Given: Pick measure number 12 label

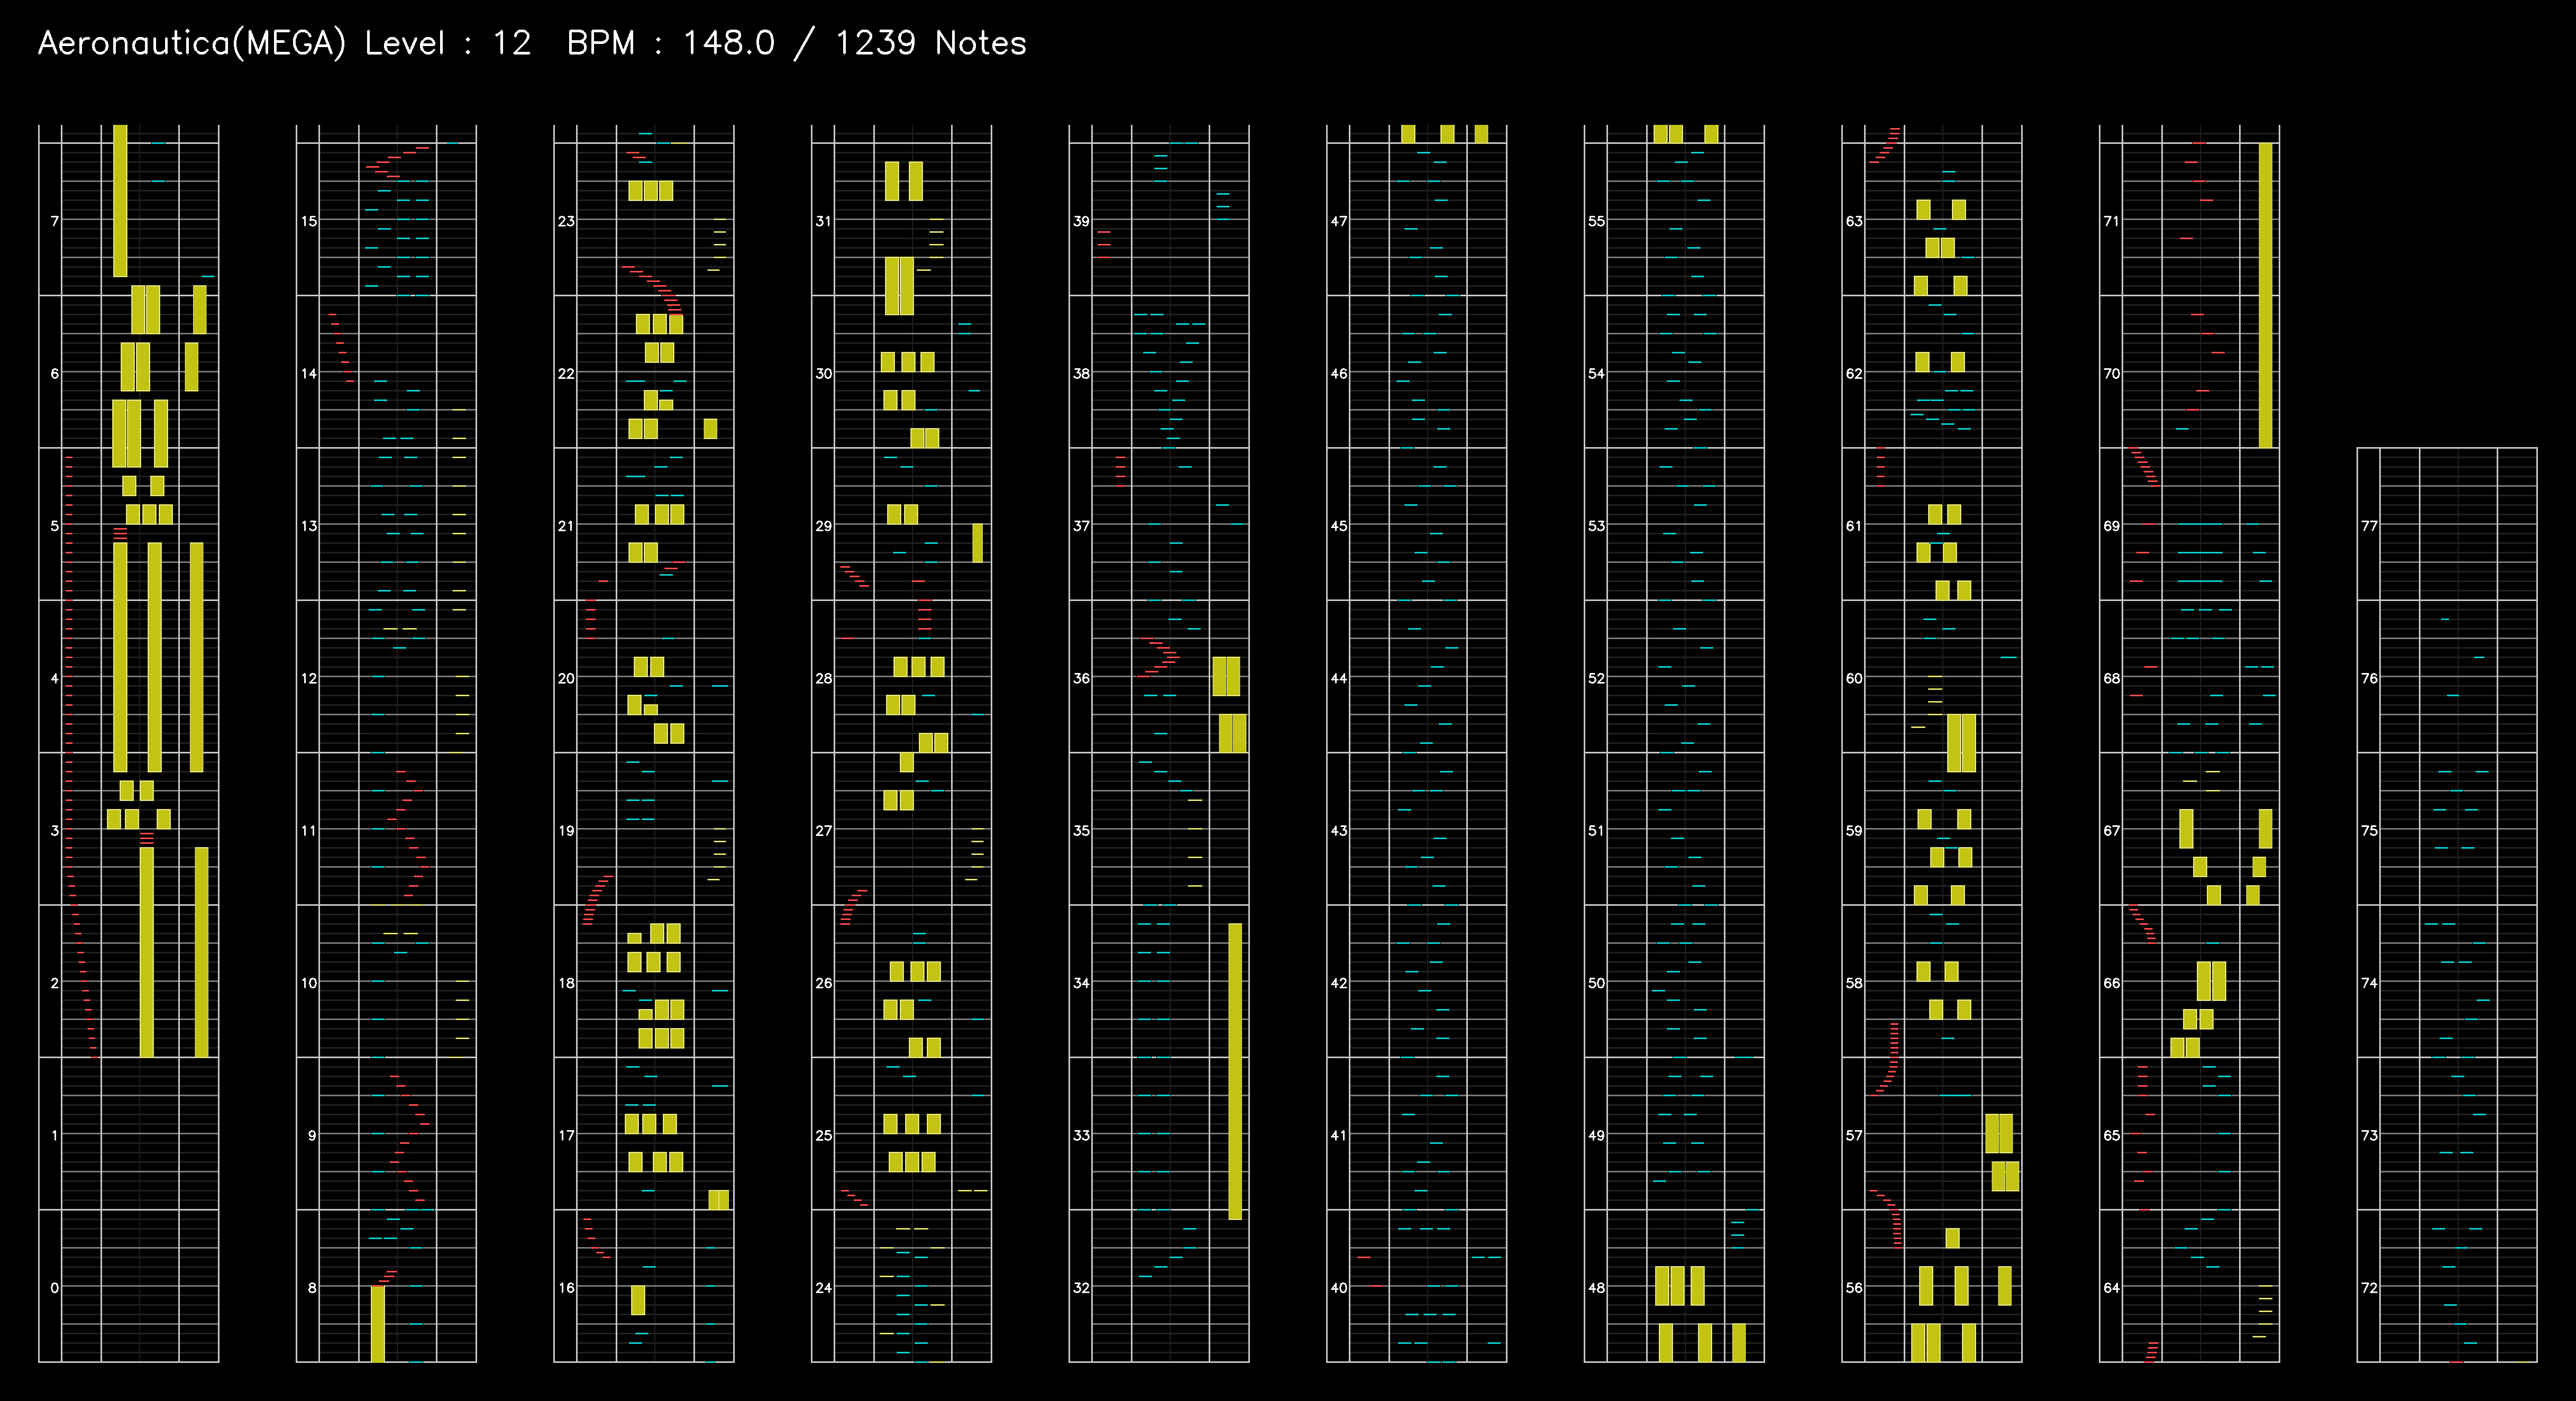Looking at the screenshot, I should 309,678.
